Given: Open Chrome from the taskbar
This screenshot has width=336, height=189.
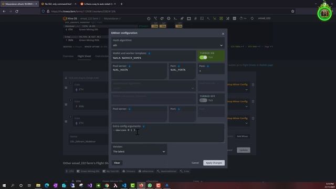Looking at the screenshot, I should (107, 185).
